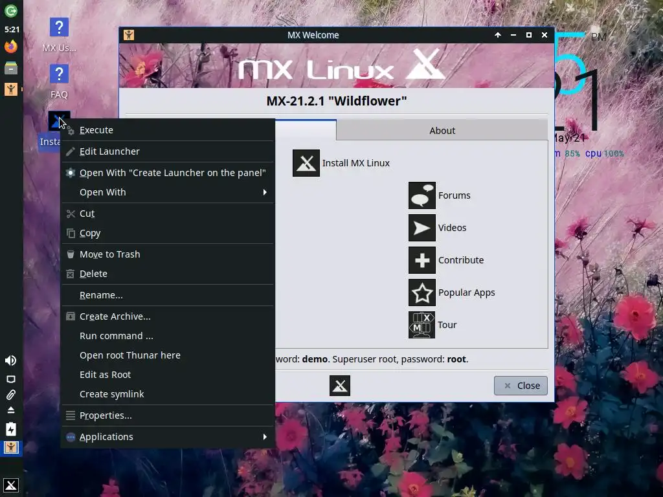This screenshot has height=497, width=663.
Task: Click the active MX Welcome taskbar button
Action: (11, 448)
